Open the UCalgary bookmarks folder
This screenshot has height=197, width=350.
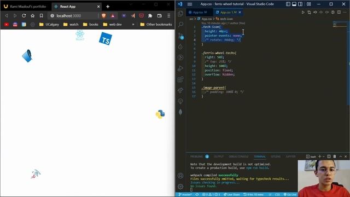tap(49, 24)
